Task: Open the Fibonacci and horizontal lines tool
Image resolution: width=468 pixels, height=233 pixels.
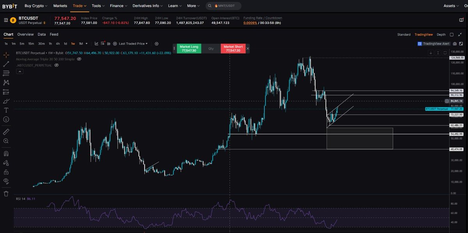Action: [6, 73]
